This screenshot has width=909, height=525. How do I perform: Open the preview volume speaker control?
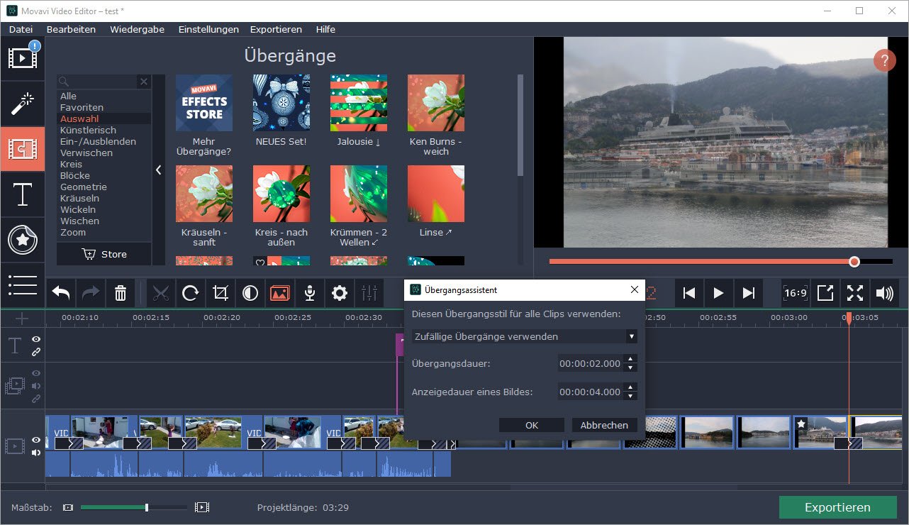pos(885,293)
